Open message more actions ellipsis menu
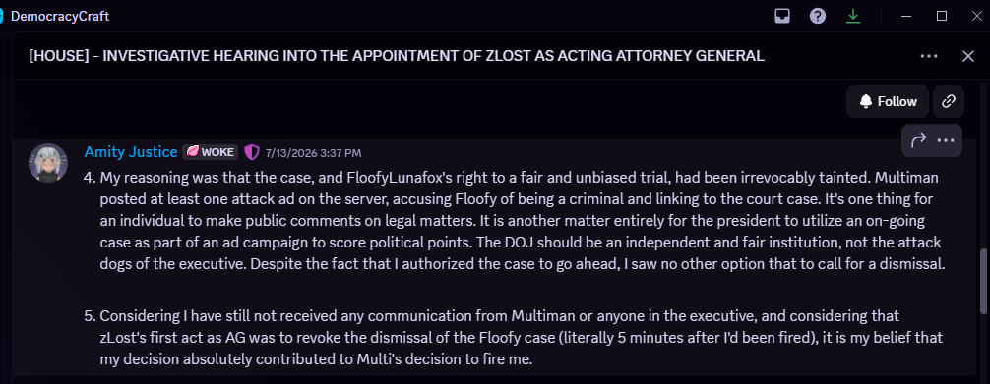Screen dimensions: 990x384 click(946, 140)
